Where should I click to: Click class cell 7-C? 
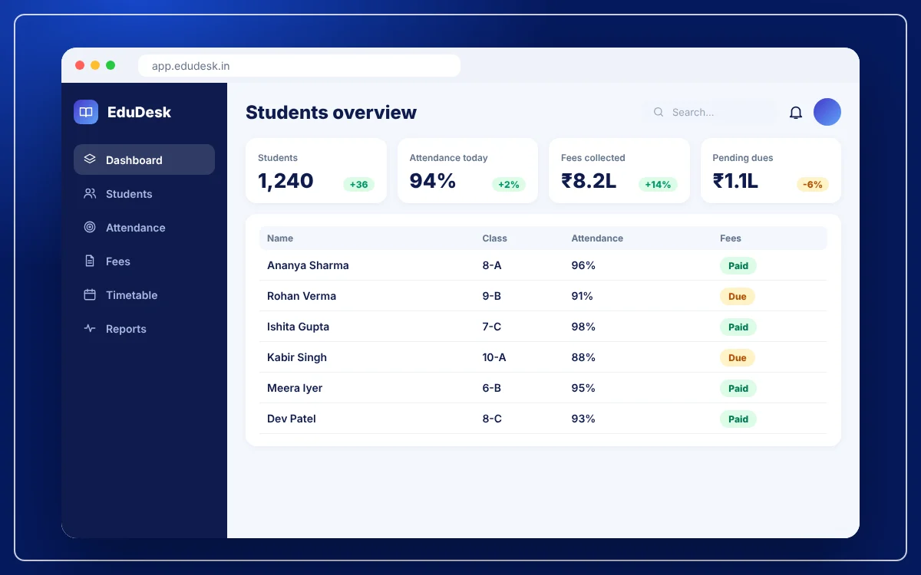(492, 327)
